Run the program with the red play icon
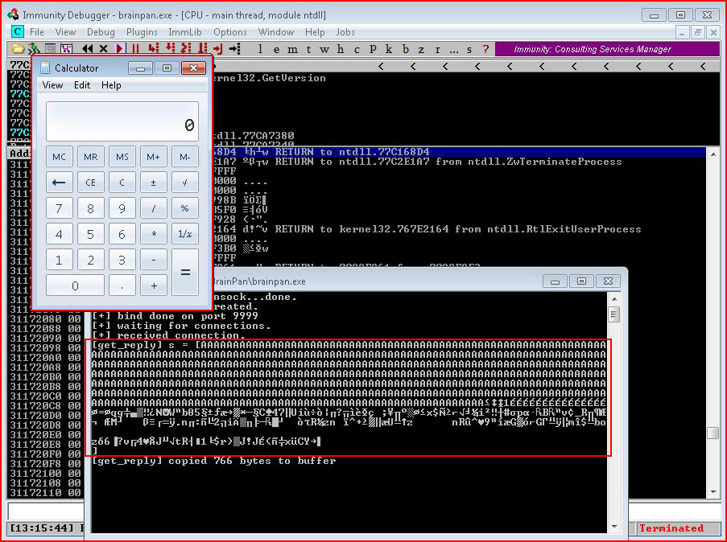The image size is (727, 542). click(120, 48)
